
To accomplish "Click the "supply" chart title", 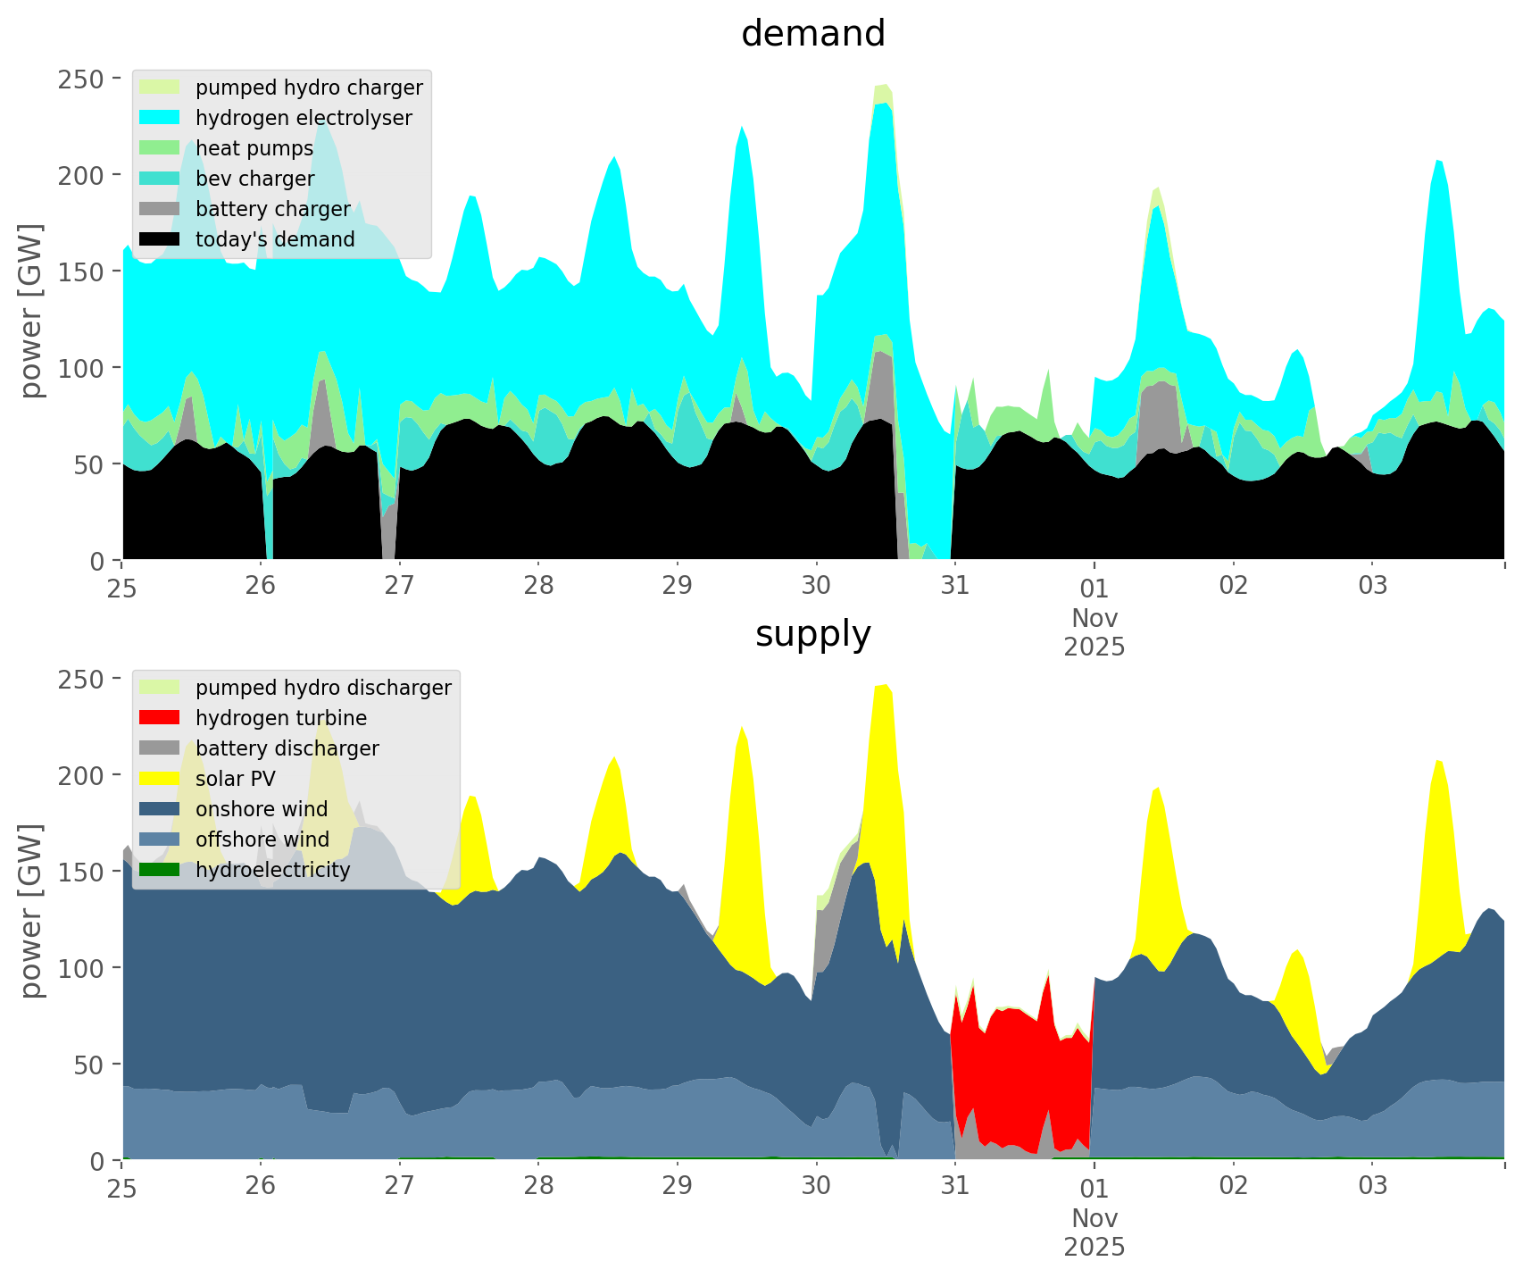I will coord(812,634).
